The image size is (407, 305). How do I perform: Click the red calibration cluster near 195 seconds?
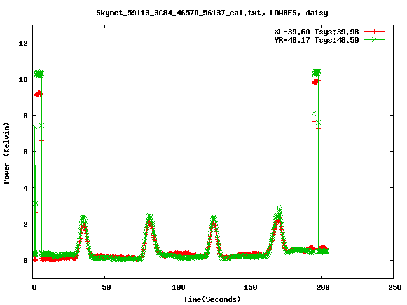[x=315, y=82]
